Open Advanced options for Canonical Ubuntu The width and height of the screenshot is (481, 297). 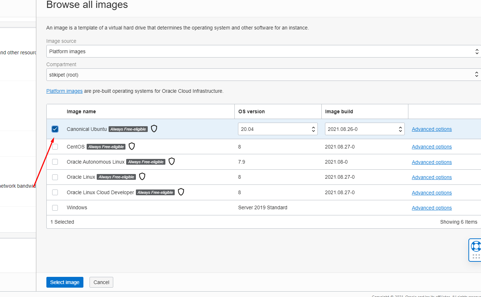point(432,129)
